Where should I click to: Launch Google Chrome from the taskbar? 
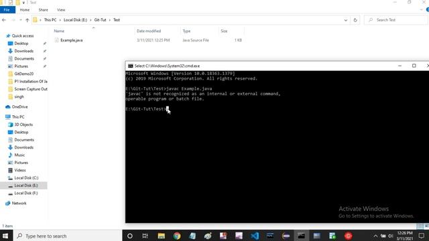pyautogui.click(x=177, y=236)
